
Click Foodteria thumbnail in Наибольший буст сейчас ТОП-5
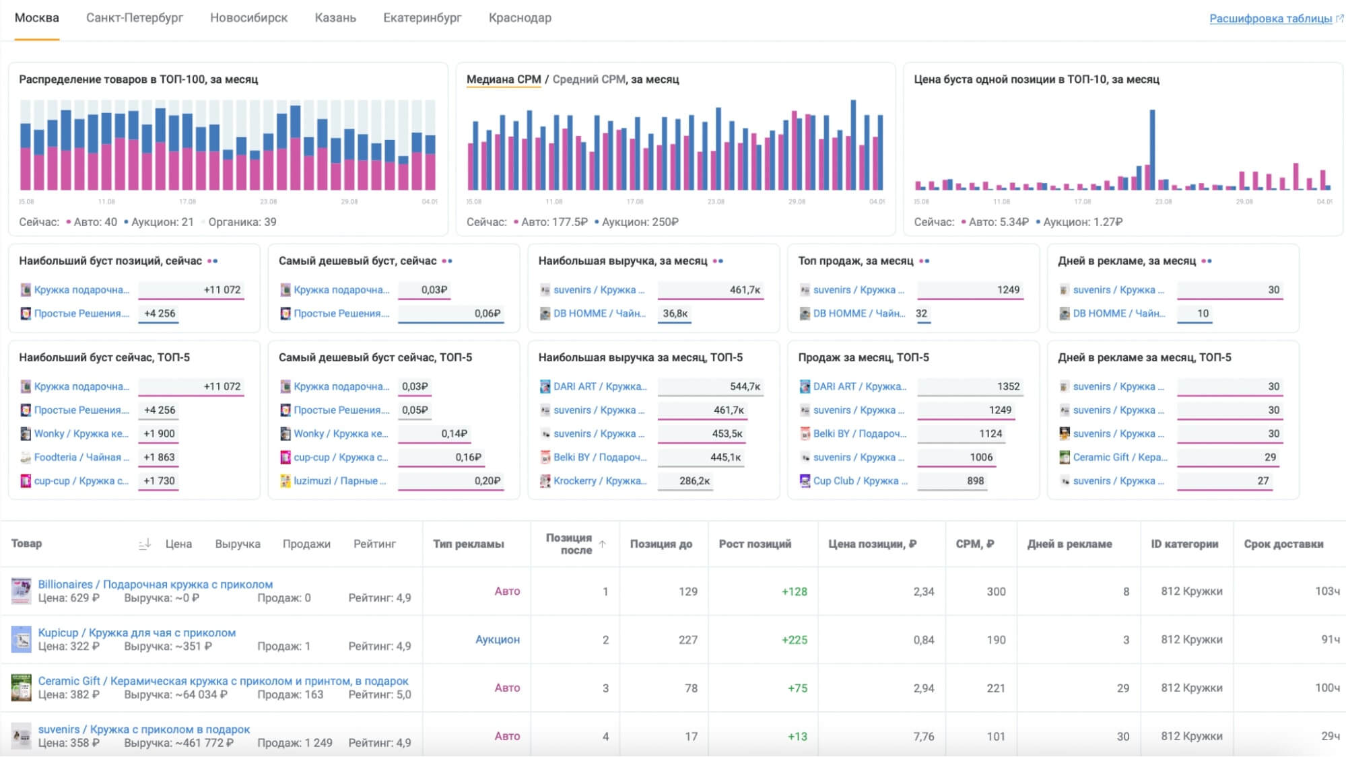(x=26, y=457)
